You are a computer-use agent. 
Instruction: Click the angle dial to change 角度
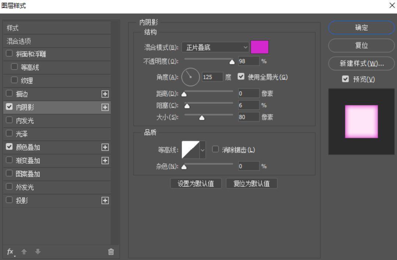(190, 76)
